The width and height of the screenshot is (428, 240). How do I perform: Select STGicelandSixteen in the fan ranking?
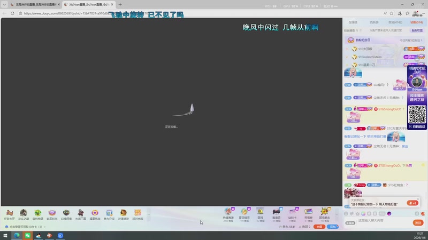(x=370, y=57)
